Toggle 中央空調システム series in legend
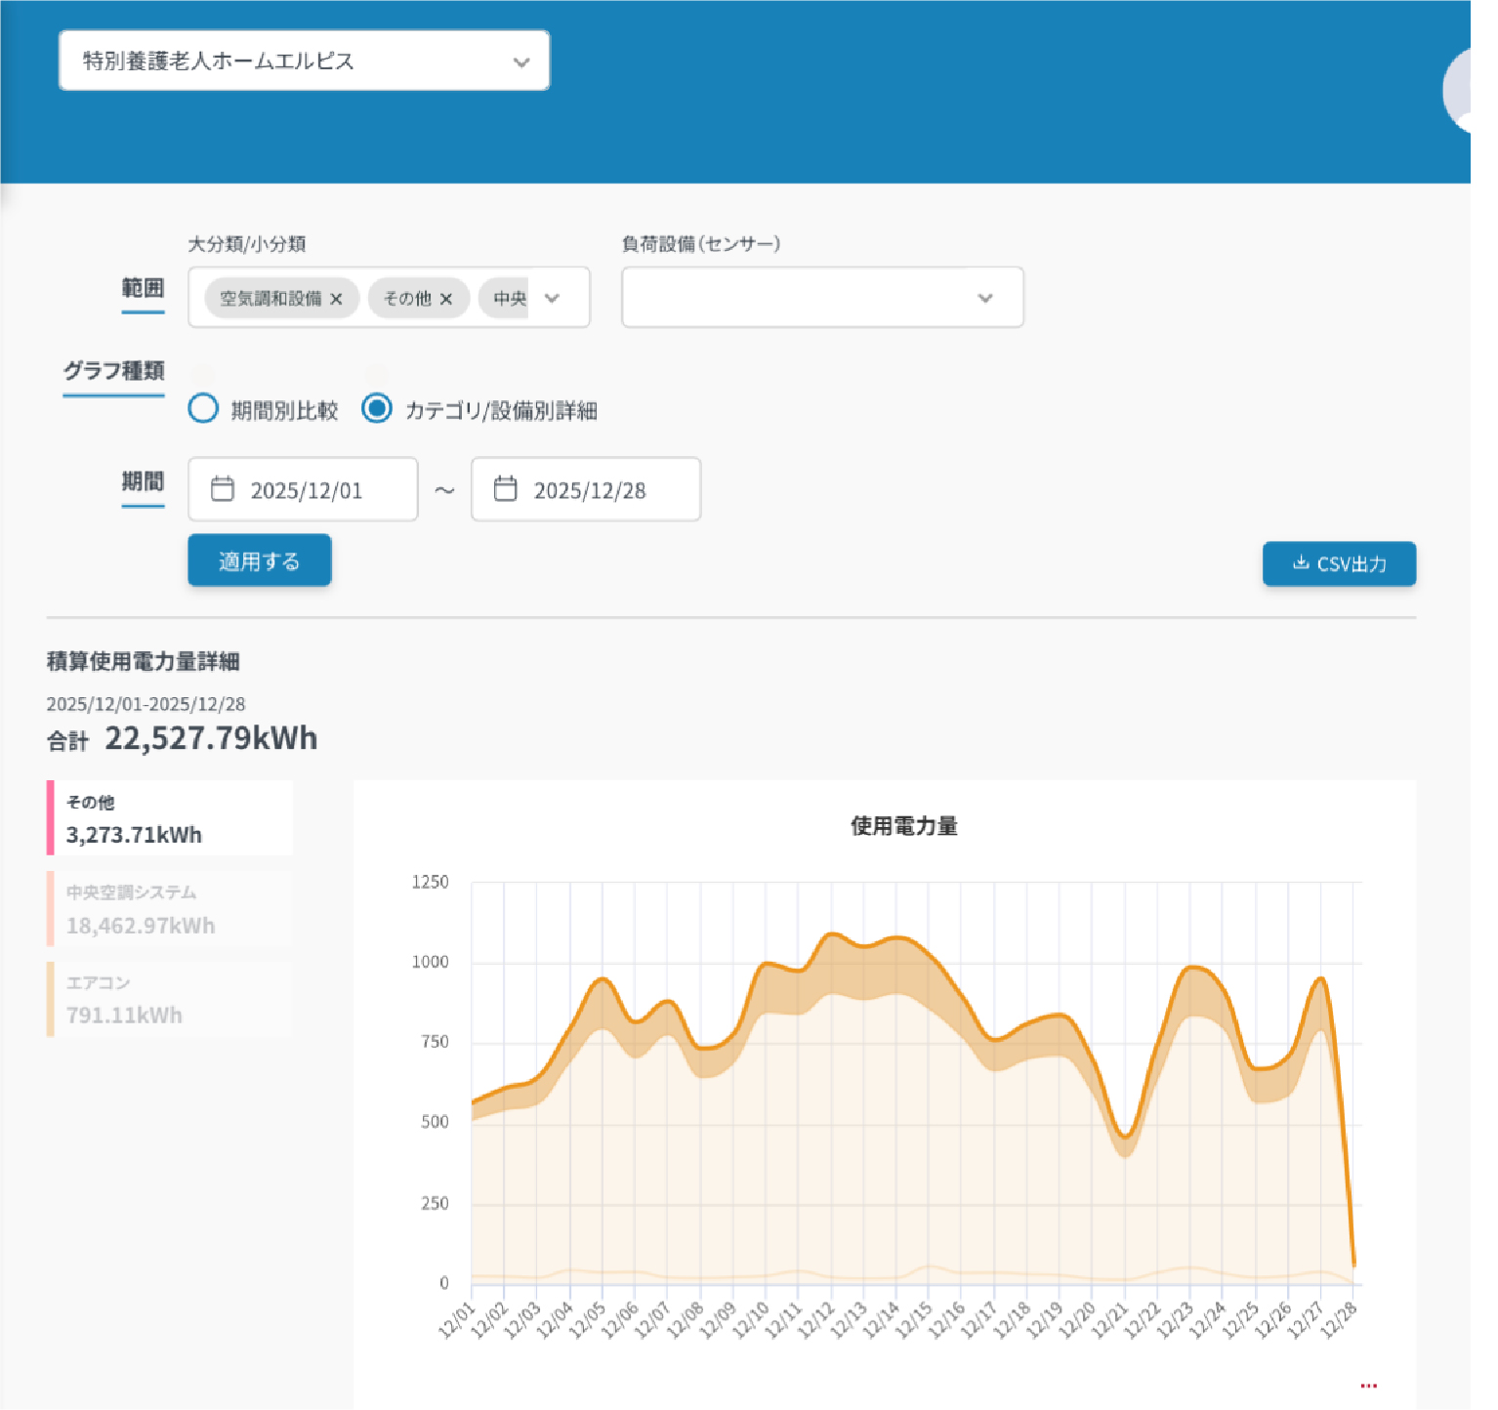Image resolution: width=1498 pixels, height=1410 pixels. point(170,909)
